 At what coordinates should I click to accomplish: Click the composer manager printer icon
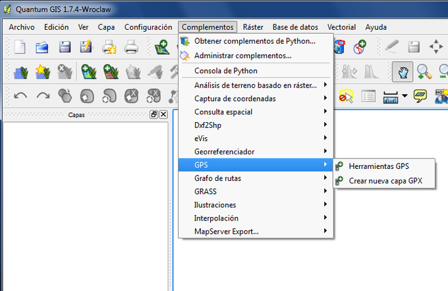tap(131, 47)
